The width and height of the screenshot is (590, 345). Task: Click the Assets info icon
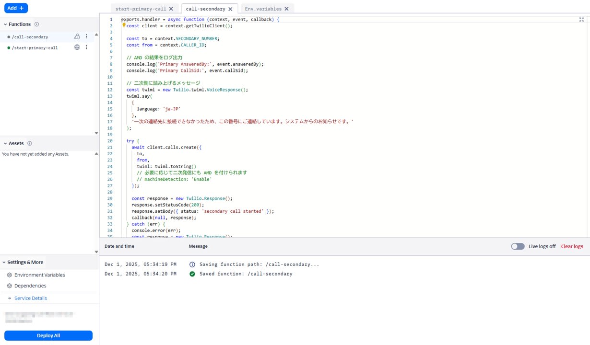pos(28,143)
